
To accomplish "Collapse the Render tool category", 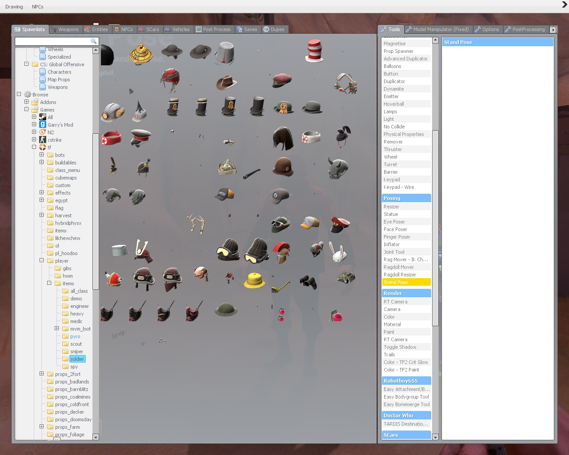I will coord(406,293).
